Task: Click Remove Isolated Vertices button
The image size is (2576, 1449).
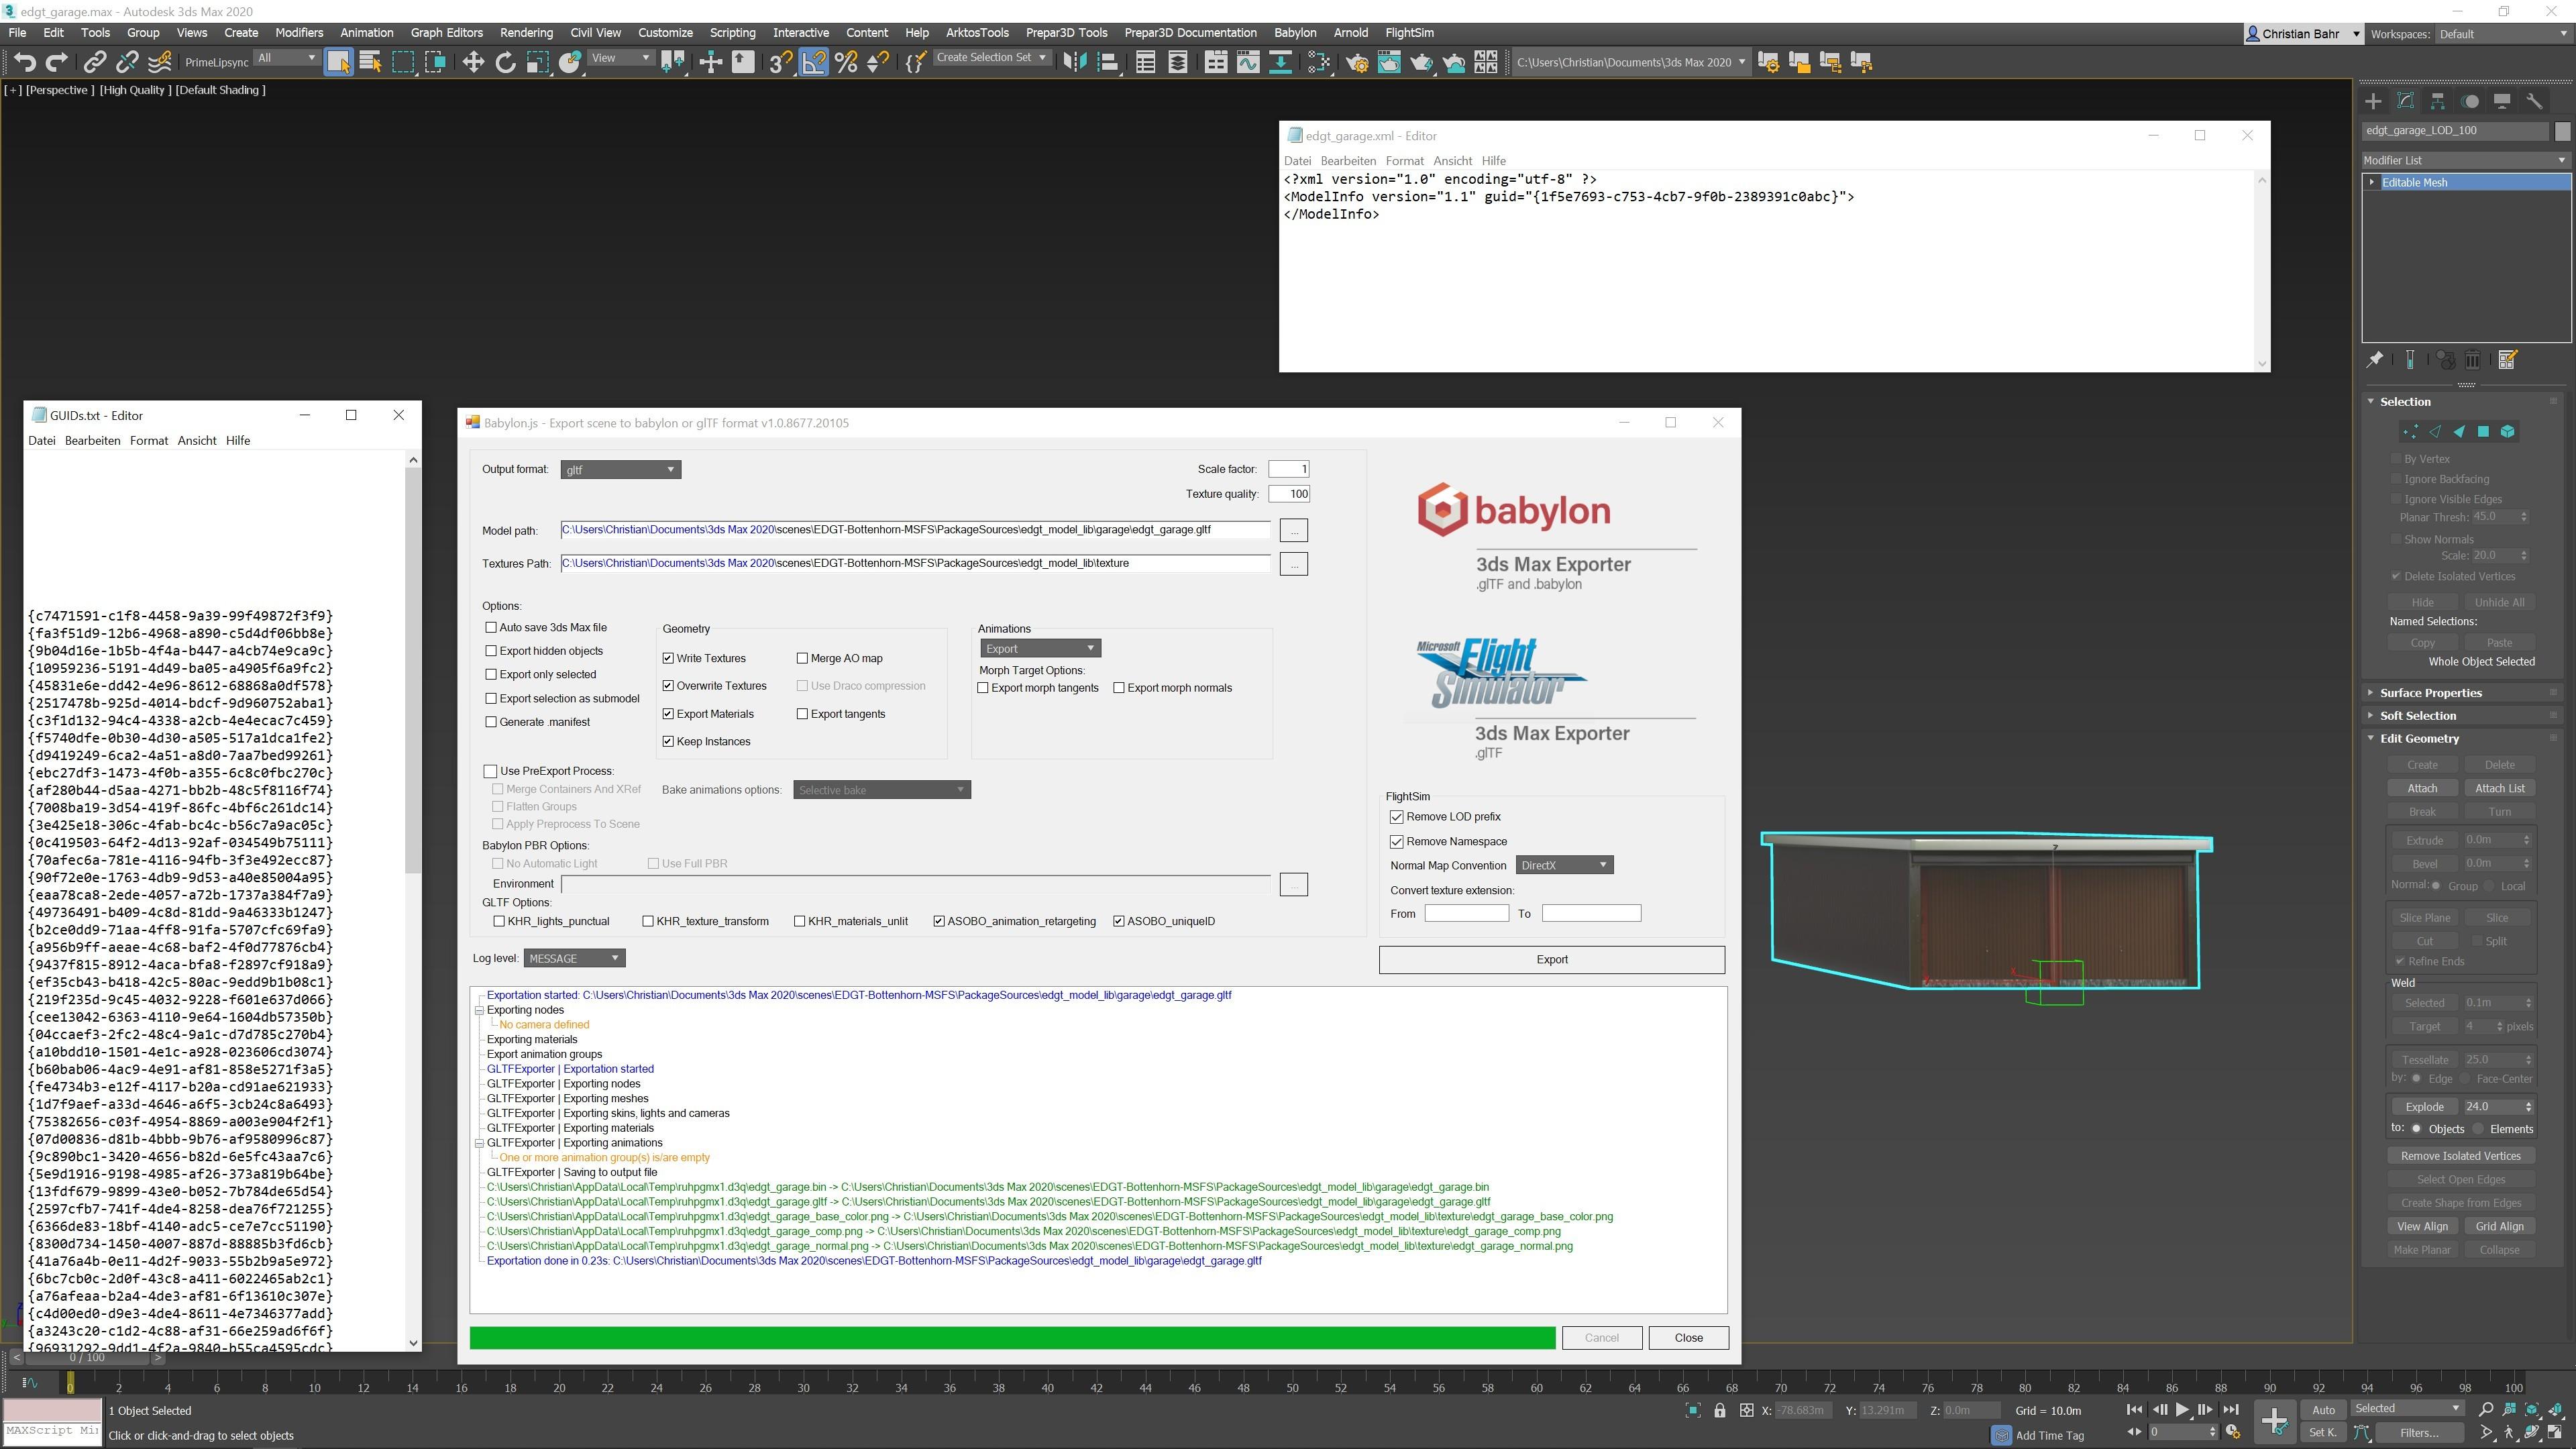Action: [2460, 1156]
